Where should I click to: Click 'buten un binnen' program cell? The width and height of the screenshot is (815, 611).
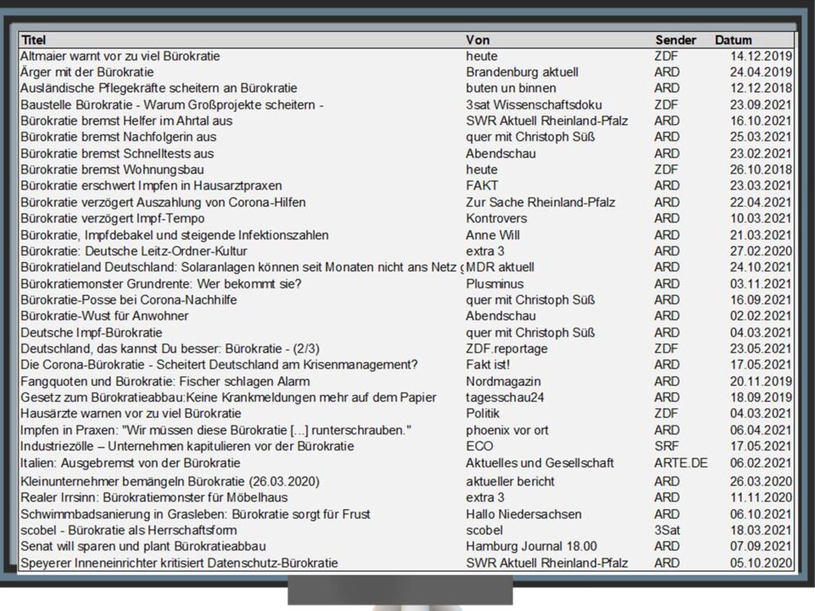(x=511, y=88)
